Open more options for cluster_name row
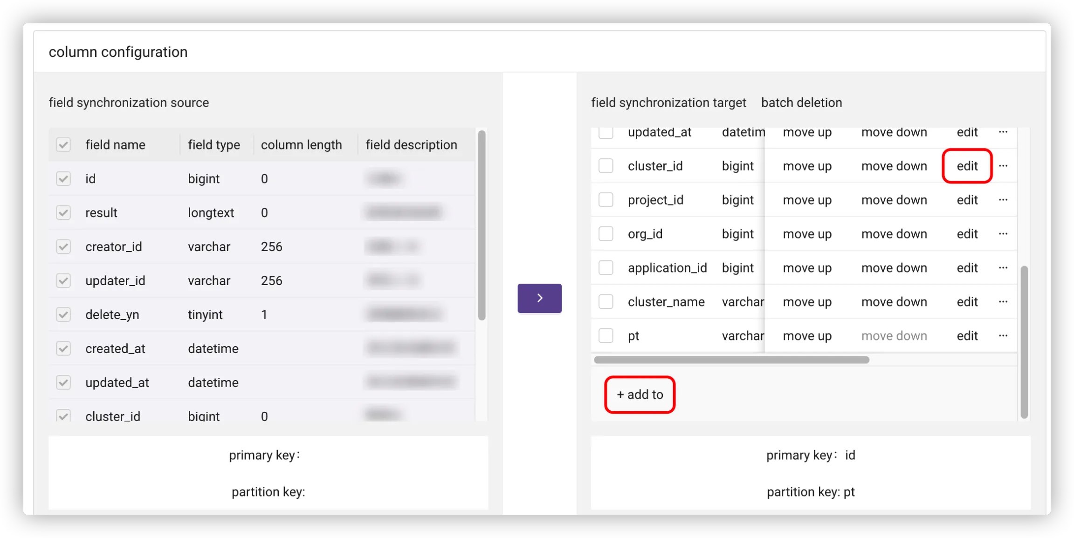This screenshot has width=1074, height=538. coord(1003,302)
